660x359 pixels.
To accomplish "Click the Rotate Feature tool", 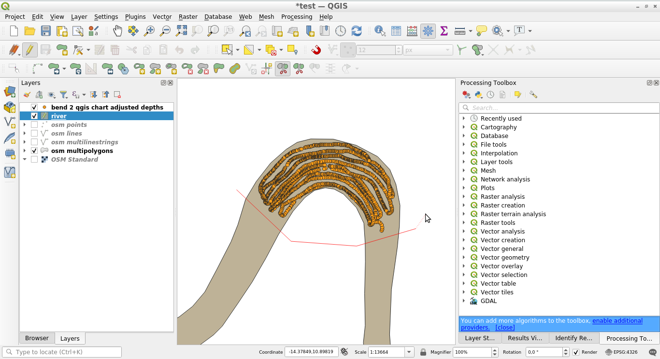I will (75, 69).
